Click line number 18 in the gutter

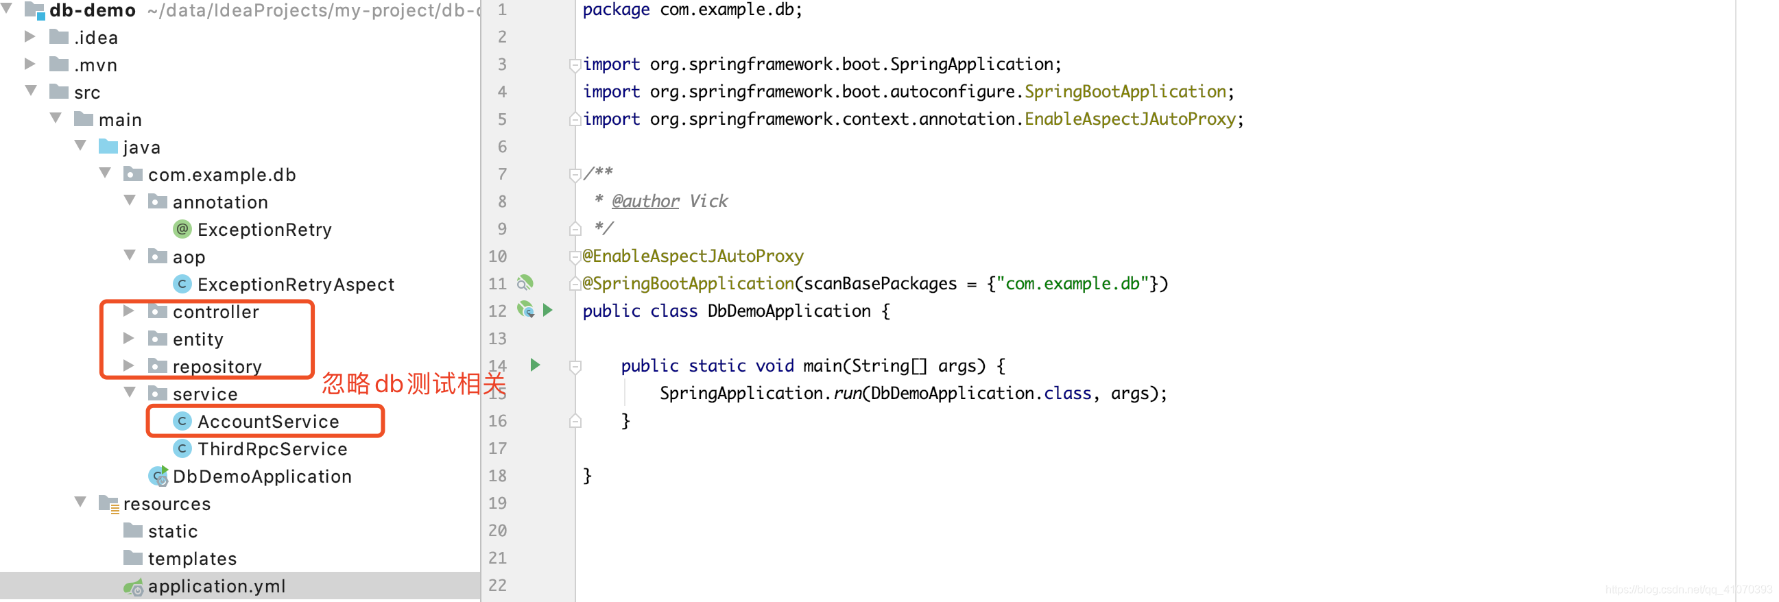[497, 476]
